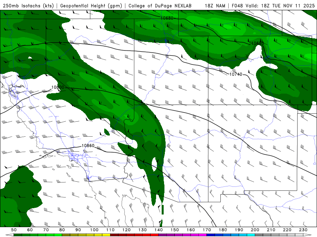
Task: Click the 160 value on the color scale
Action: click(191, 230)
